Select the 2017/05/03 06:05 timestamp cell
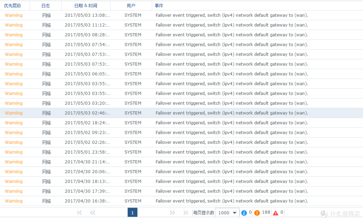The height and width of the screenshot is (221, 363). coord(87,74)
